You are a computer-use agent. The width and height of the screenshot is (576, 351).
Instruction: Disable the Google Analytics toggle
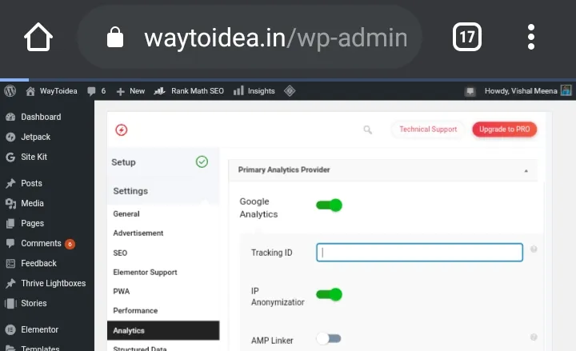click(x=329, y=205)
